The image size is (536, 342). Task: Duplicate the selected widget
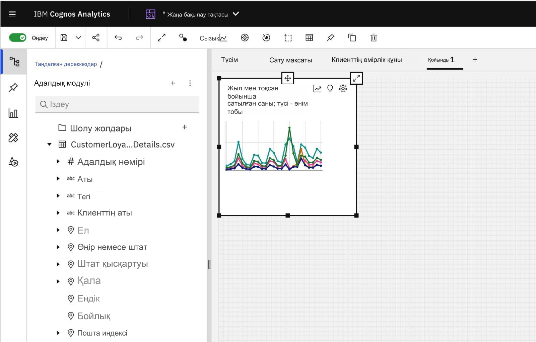click(352, 37)
